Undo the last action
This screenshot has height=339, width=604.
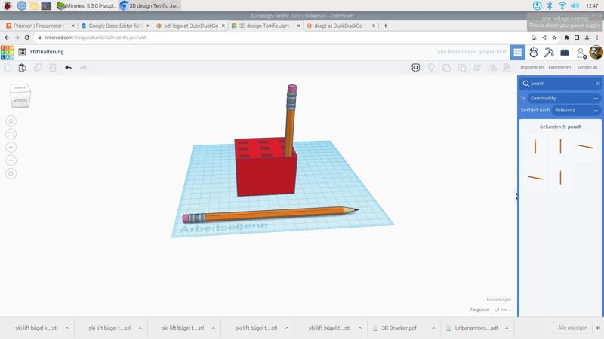[x=68, y=68]
